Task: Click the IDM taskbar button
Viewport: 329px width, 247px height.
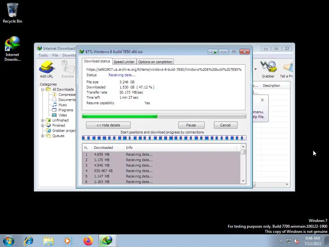Action: 107,241
